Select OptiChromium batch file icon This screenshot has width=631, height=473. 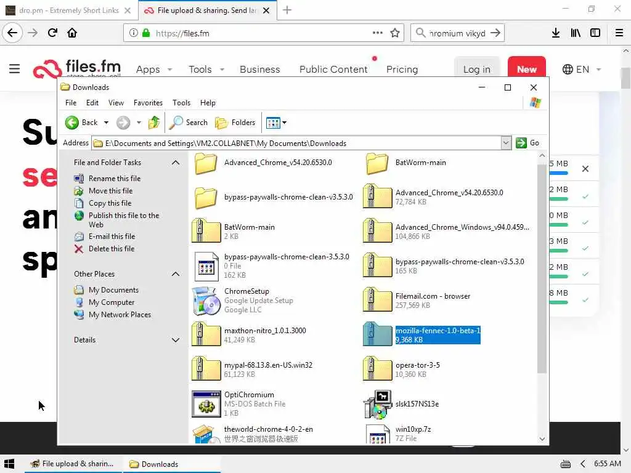coord(206,404)
